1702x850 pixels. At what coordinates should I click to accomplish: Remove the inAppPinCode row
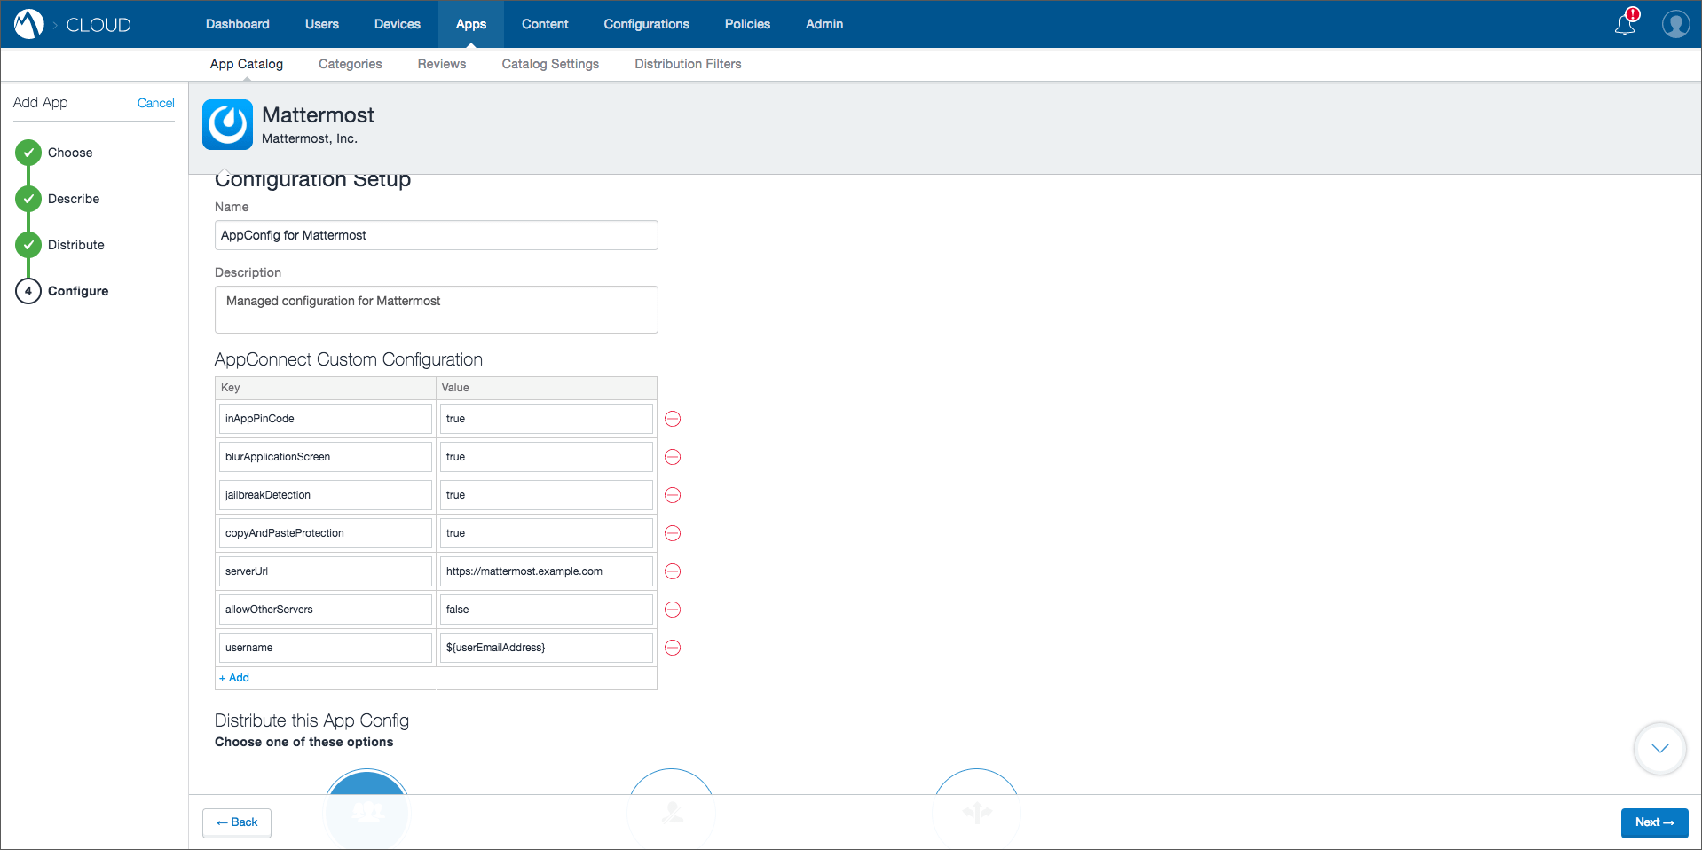[x=673, y=419]
